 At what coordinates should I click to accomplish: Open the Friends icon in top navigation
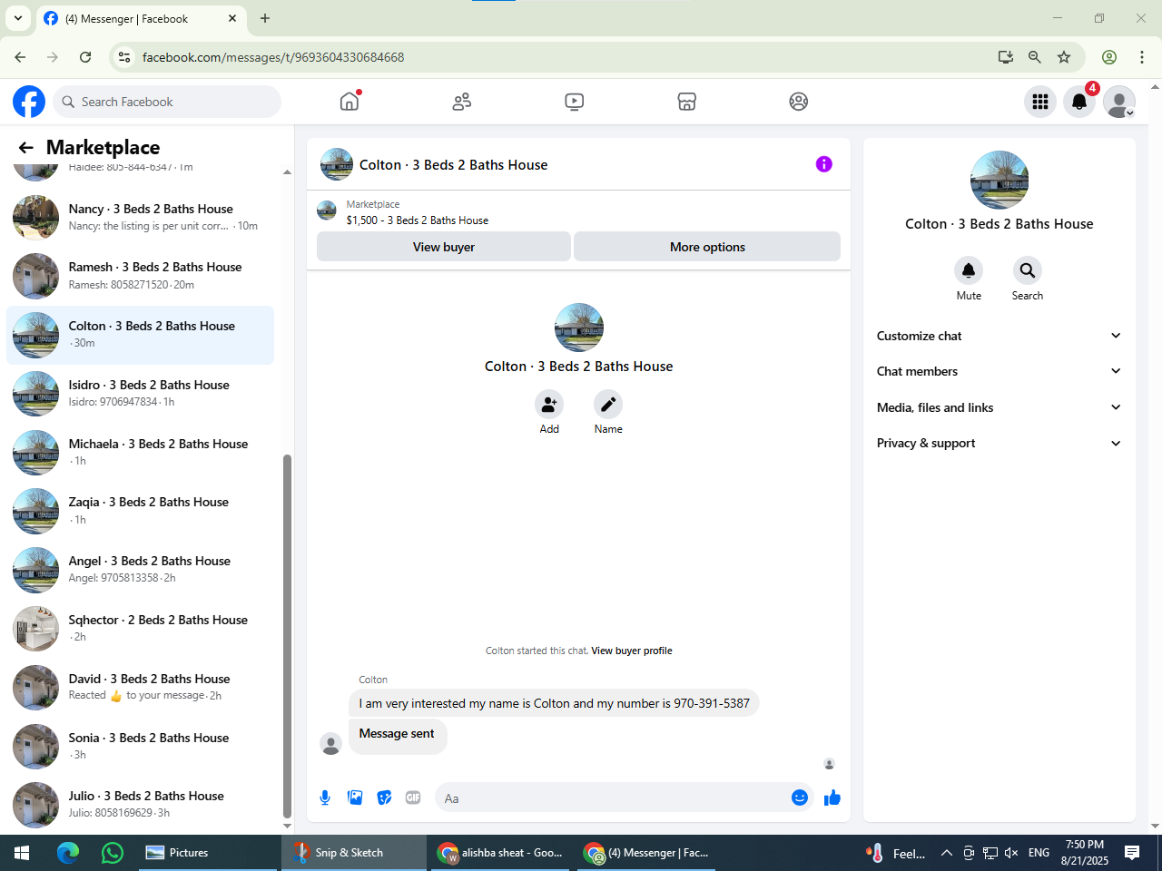pos(462,102)
